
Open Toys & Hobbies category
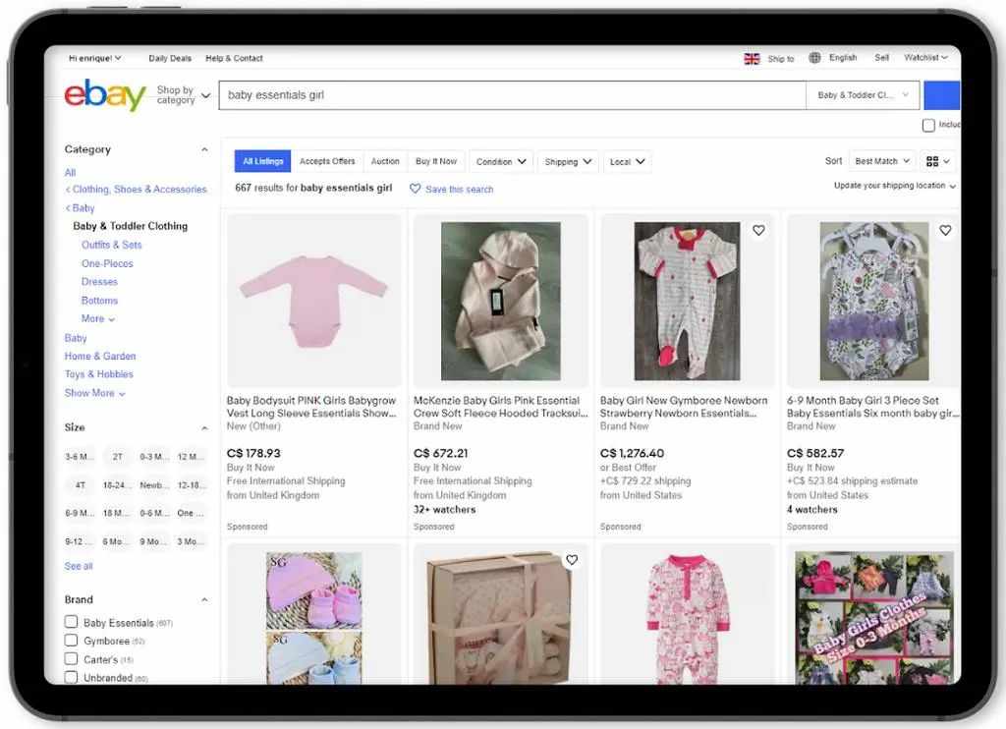pos(99,374)
